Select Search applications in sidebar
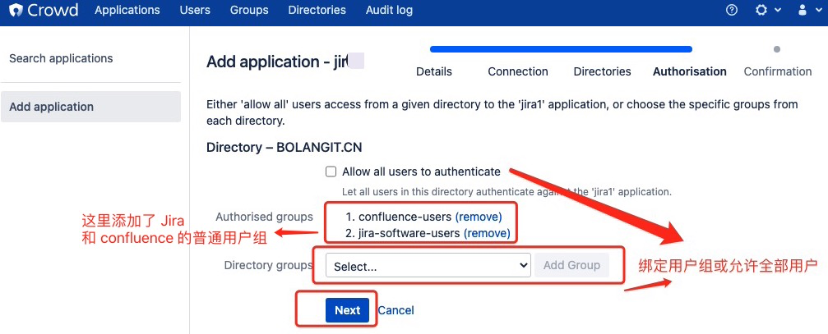The height and width of the screenshot is (334, 828). (x=61, y=59)
